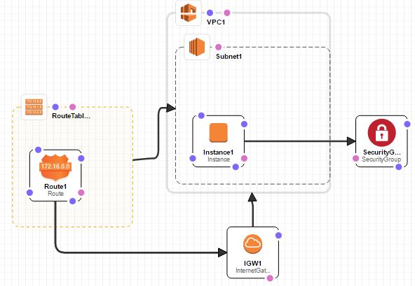The width and height of the screenshot is (415, 286).
Task: Click the blue dot on Instance1's left edge
Action: pyautogui.click(x=193, y=158)
